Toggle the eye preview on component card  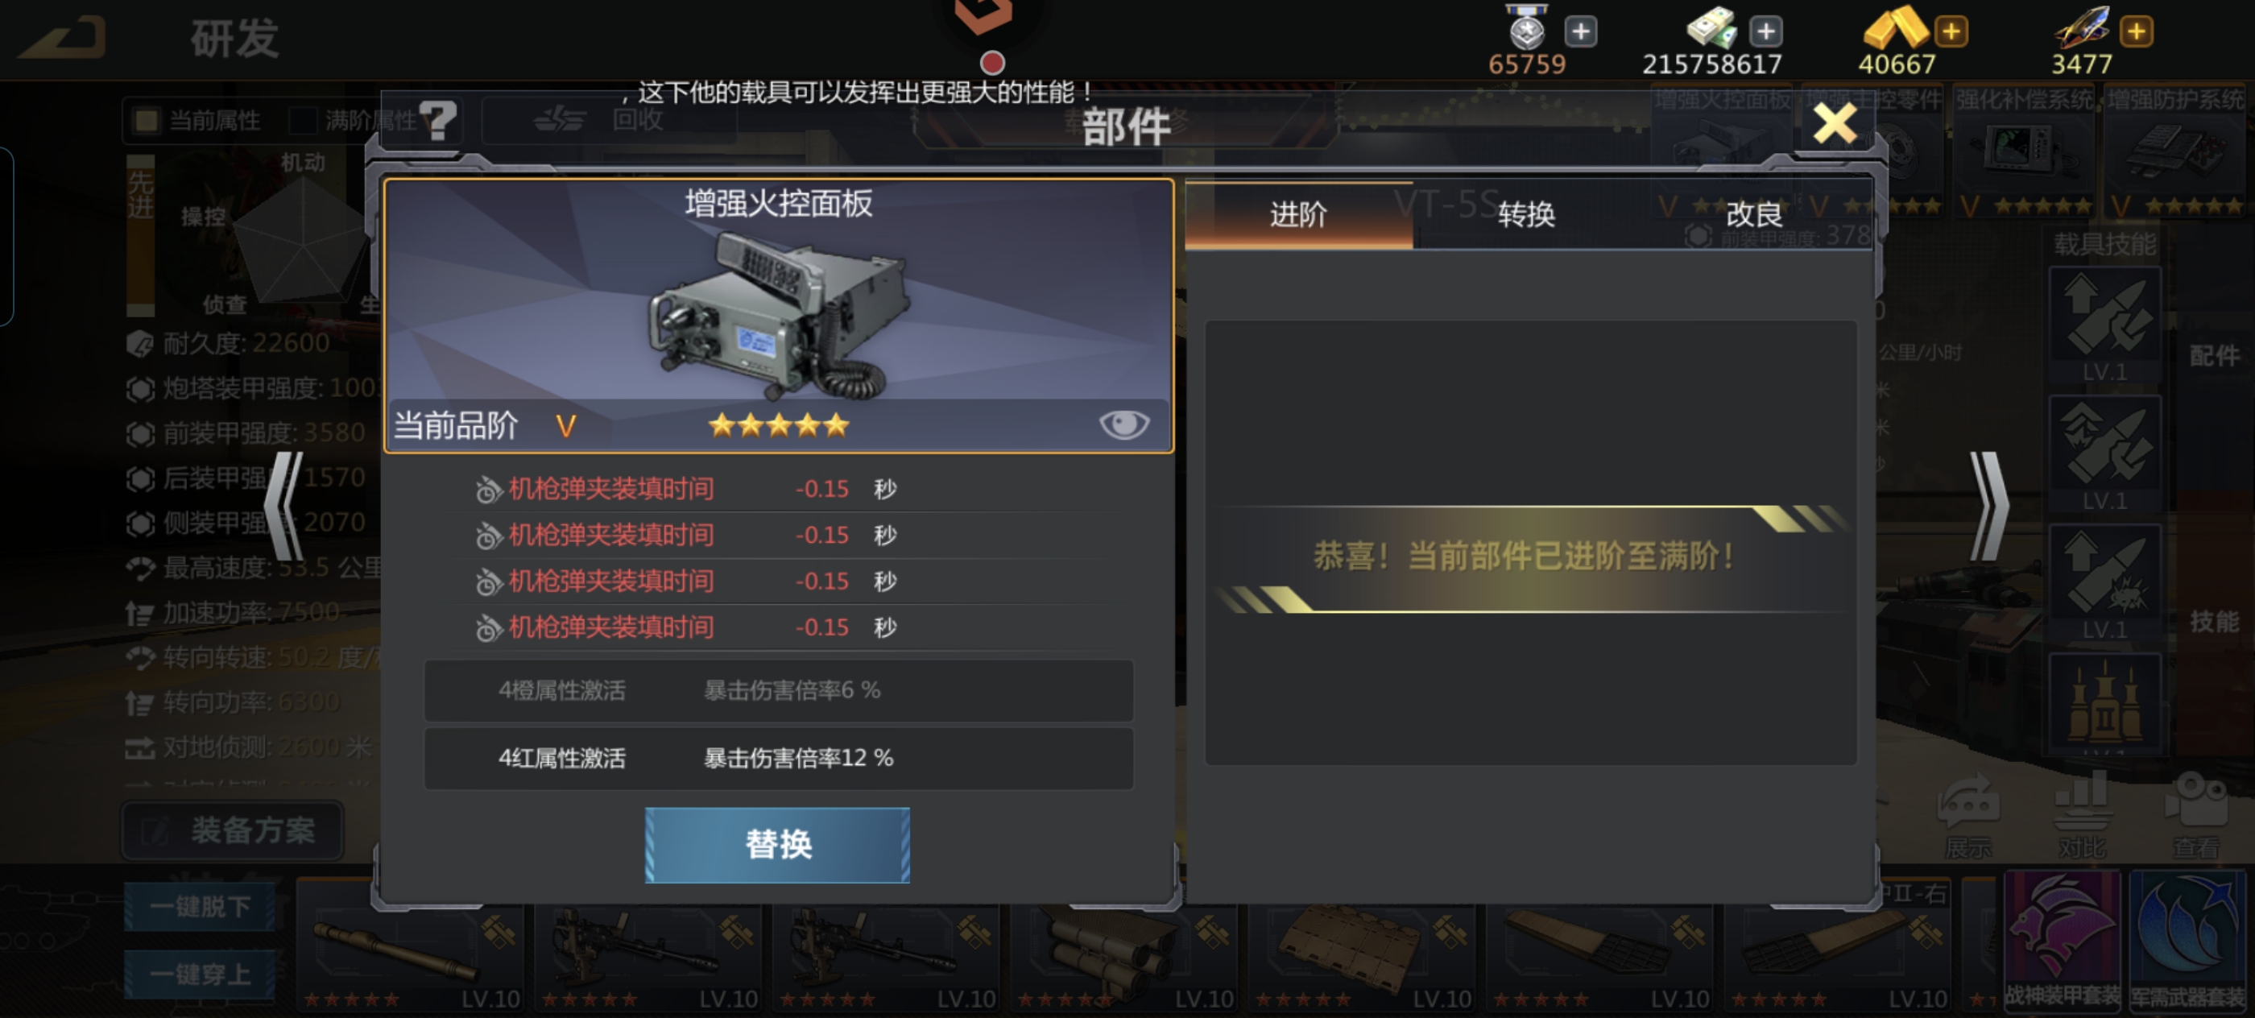(x=1124, y=424)
